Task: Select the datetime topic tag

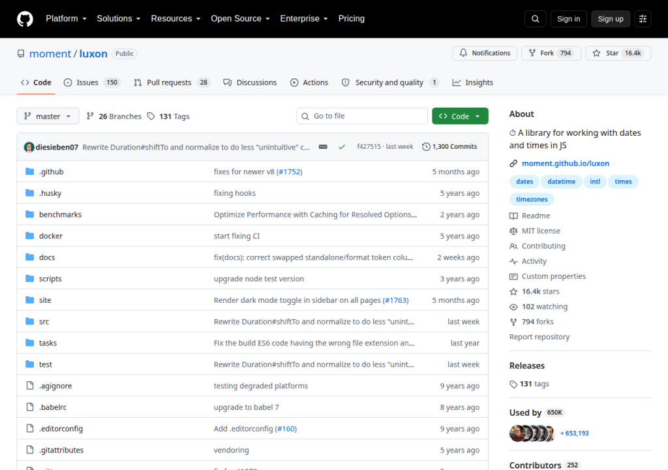Action: coord(561,181)
